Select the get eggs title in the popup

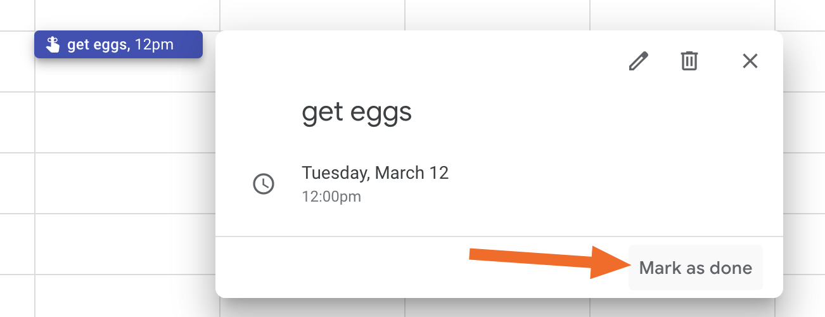357,113
